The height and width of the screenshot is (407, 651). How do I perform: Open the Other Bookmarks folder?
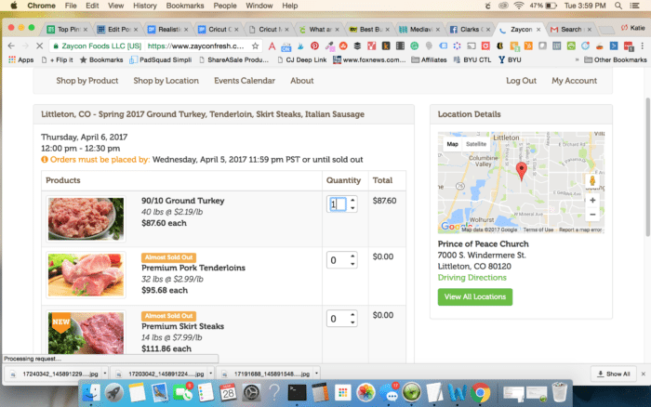[x=616, y=59]
